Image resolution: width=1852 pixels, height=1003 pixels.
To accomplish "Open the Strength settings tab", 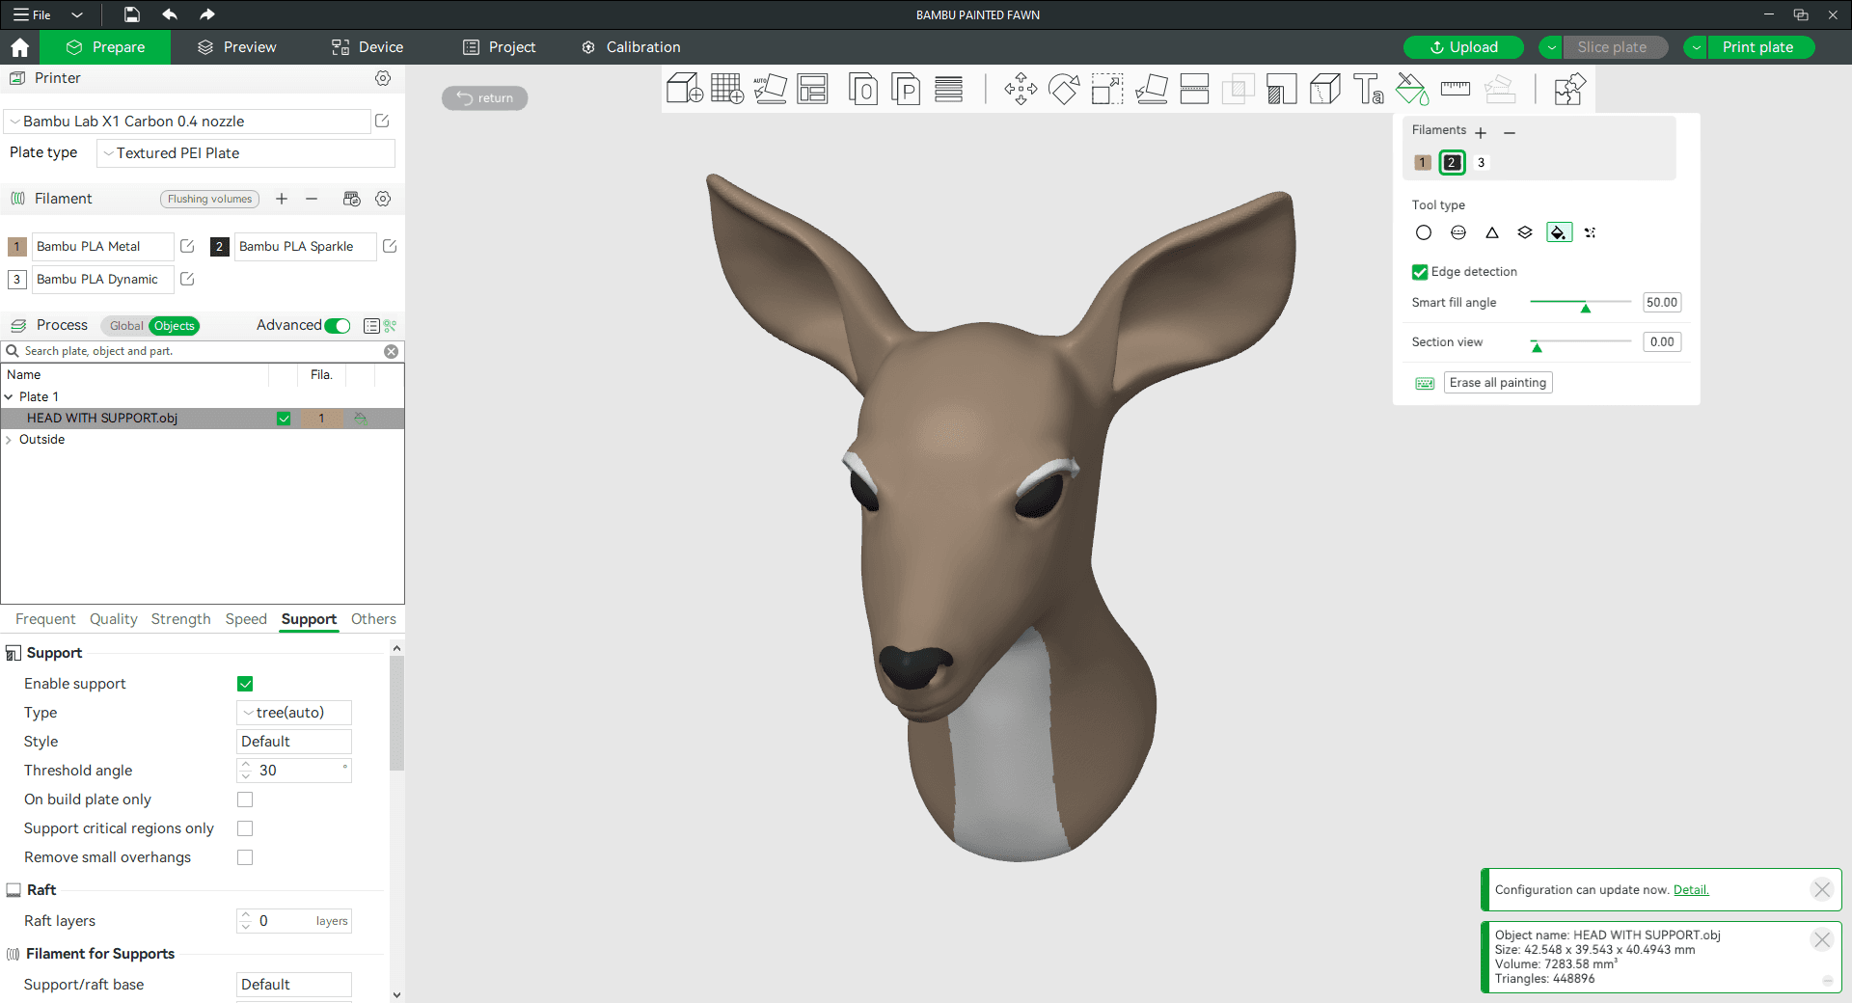I will pyautogui.click(x=180, y=619).
